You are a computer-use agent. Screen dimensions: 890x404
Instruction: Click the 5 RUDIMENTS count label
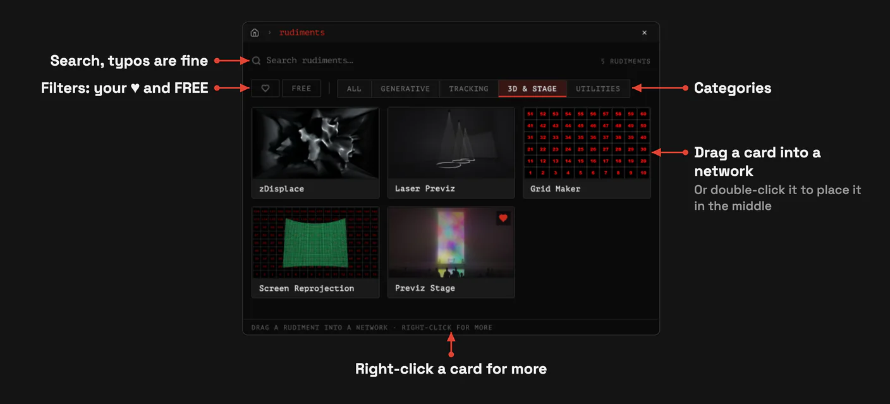[625, 61]
